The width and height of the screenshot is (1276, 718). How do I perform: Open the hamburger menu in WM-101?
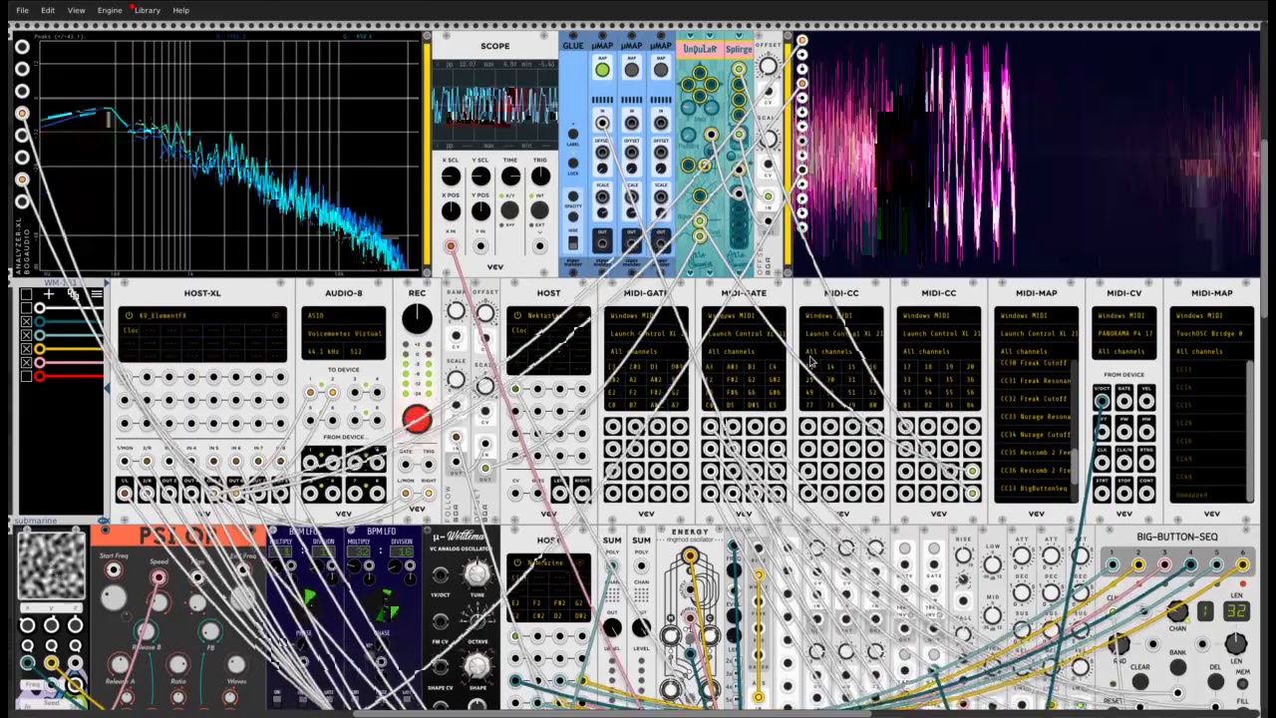coord(96,295)
